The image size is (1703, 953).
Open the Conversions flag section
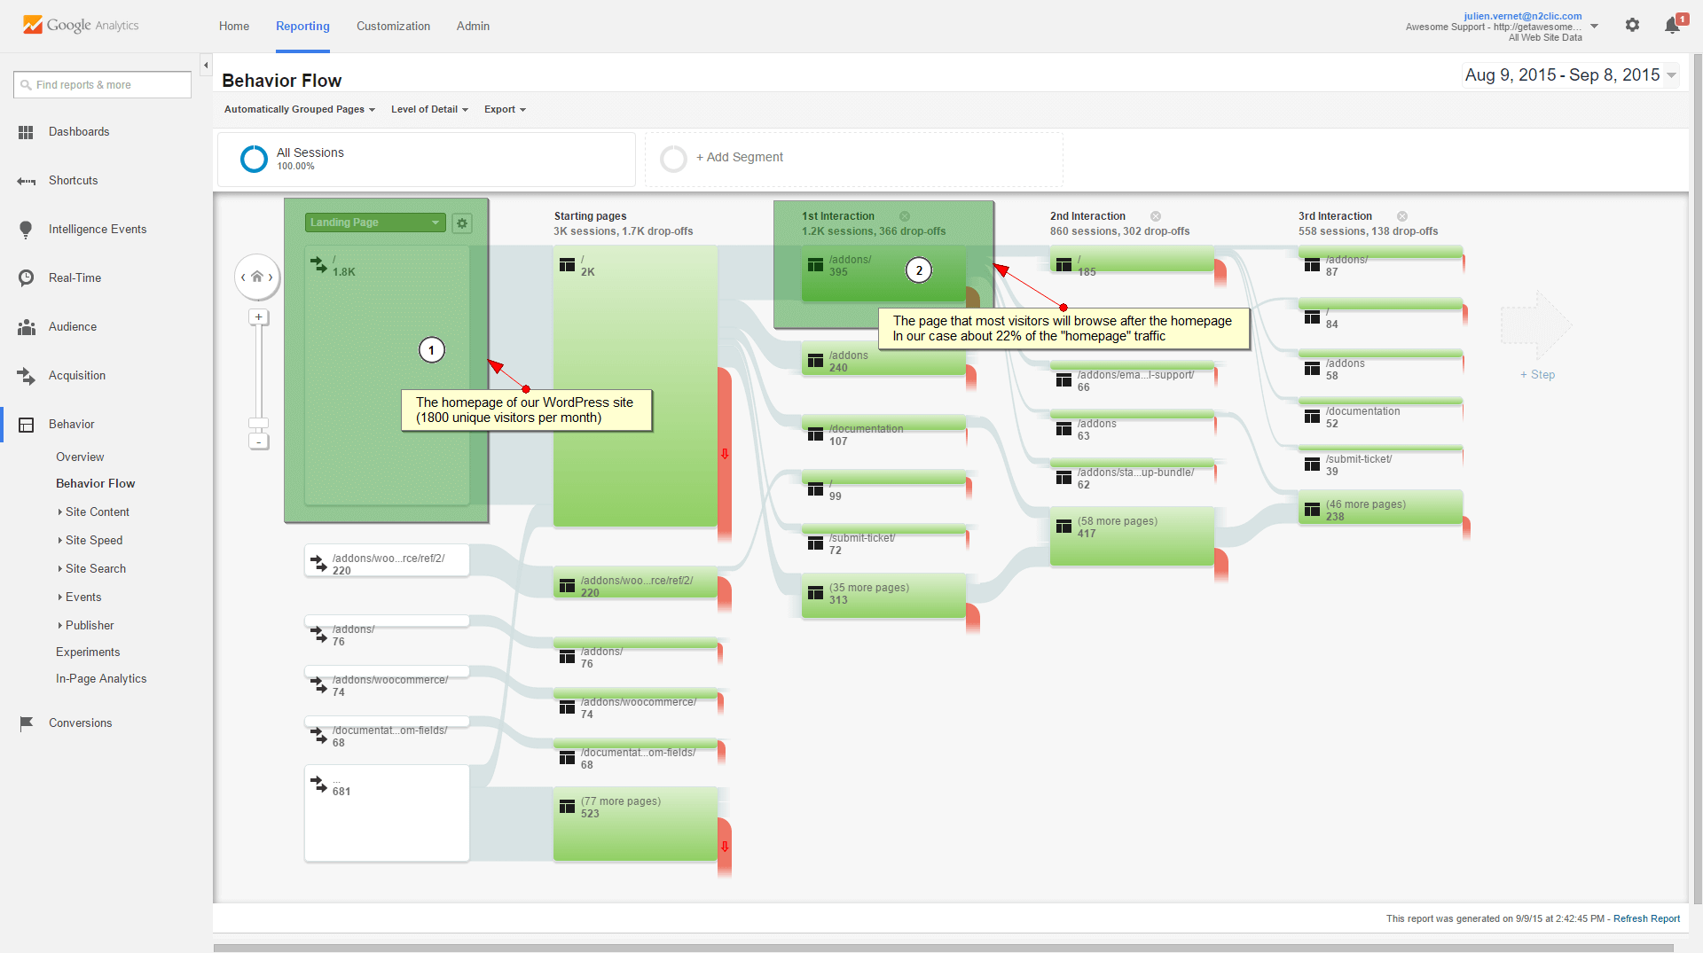click(80, 723)
